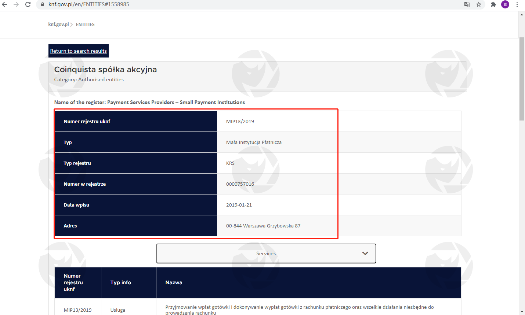525x315 pixels.
Task: Click the scrollbar up arrow
Action: pos(522,15)
